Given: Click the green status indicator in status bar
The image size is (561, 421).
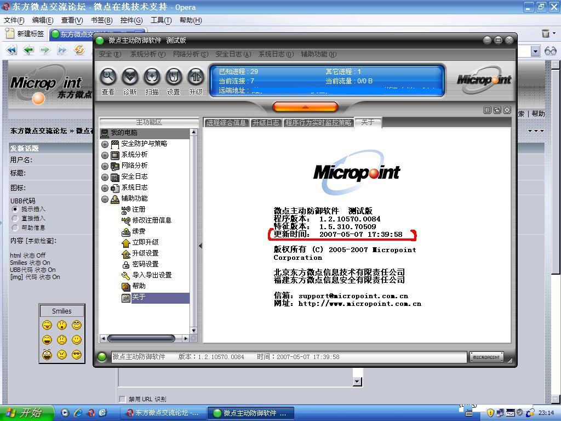Looking at the screenshot, I should pyautogui.click(x=102, y=357).
